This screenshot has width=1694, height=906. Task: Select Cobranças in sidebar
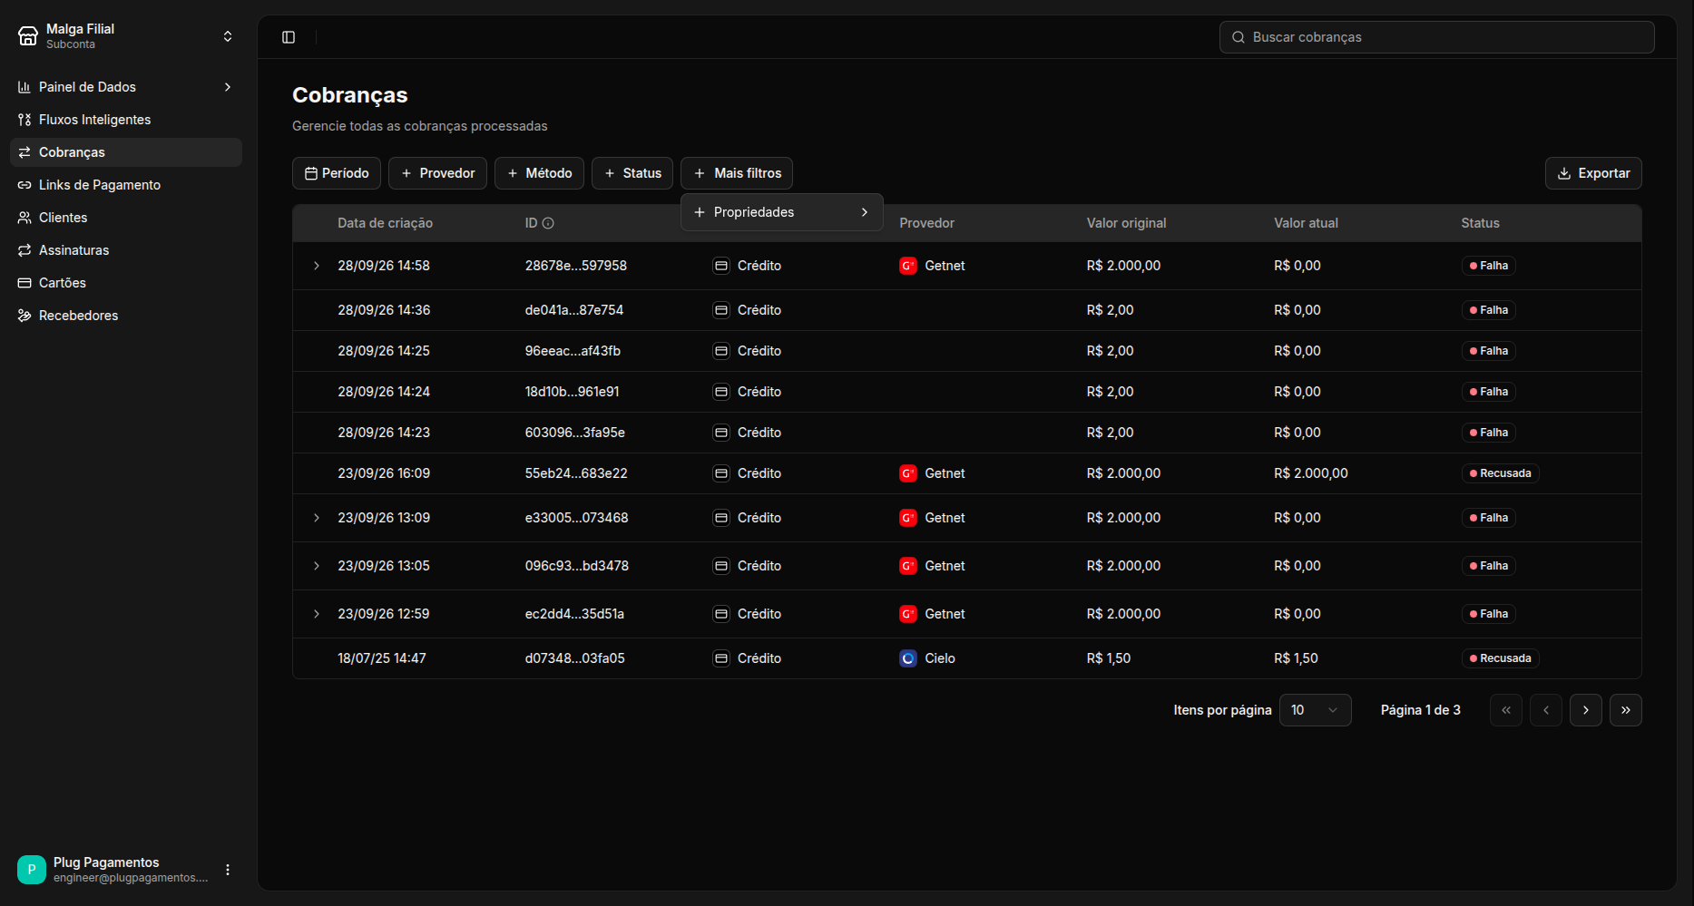(126, 152)
